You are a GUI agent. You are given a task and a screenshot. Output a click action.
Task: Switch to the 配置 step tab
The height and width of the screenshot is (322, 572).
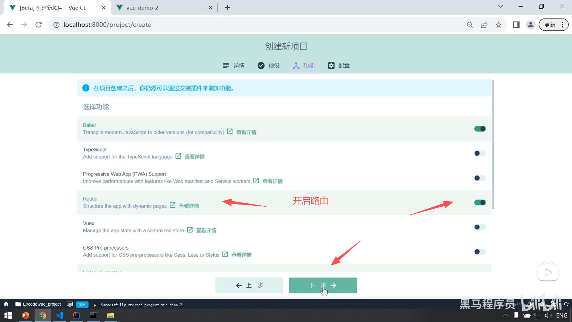tap(339, 66)
